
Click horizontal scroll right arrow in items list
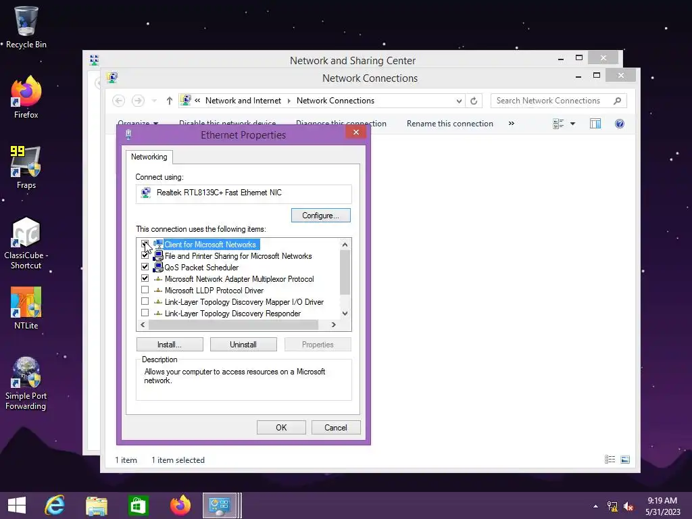pyautogui.click(x=334, y=324)
